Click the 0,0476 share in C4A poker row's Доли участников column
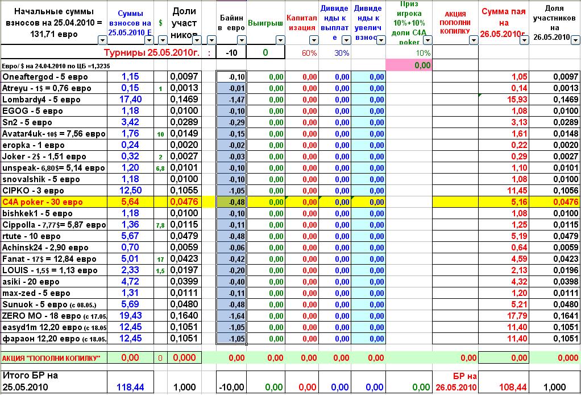 pos(184,201)
